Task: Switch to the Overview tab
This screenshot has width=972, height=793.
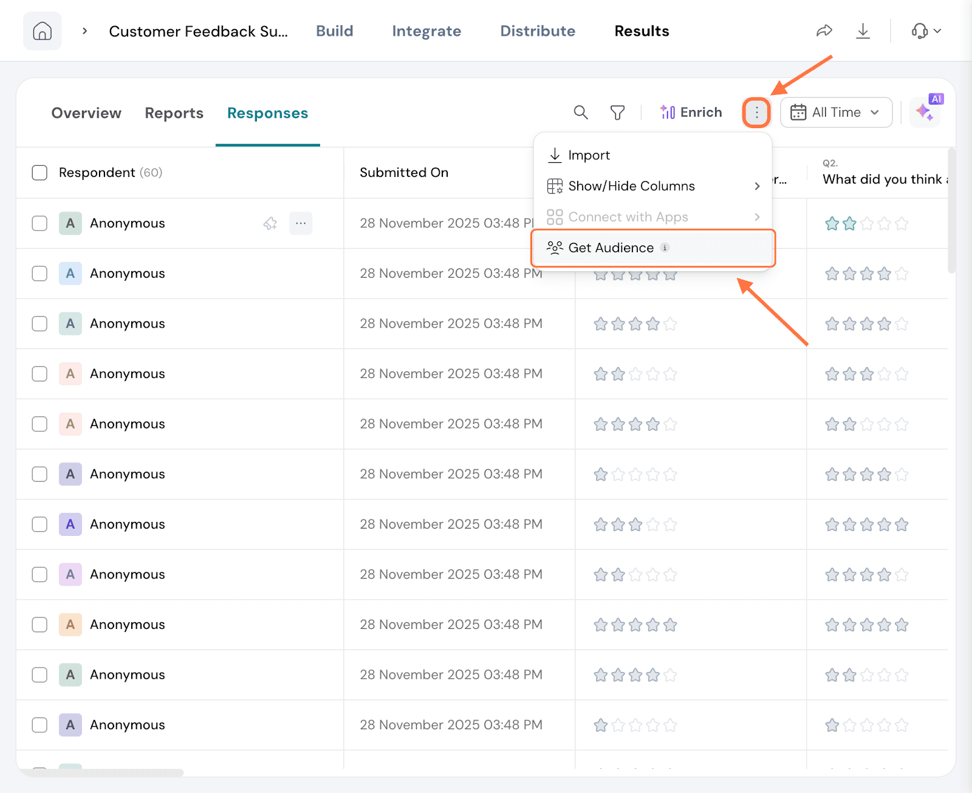Action: coord(86,113)
